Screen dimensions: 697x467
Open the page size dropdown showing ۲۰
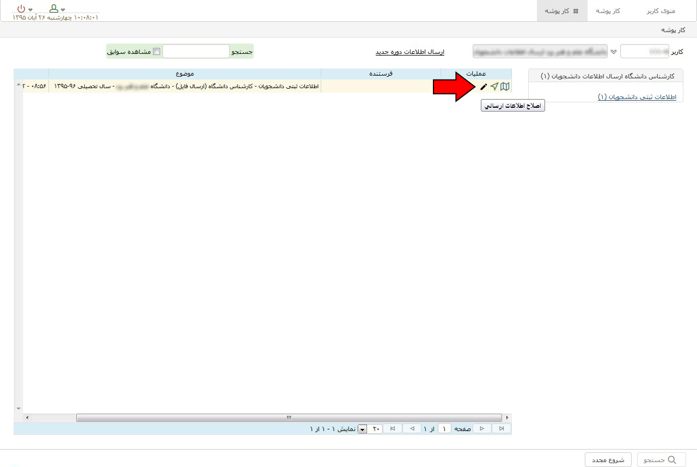point(363,429)
